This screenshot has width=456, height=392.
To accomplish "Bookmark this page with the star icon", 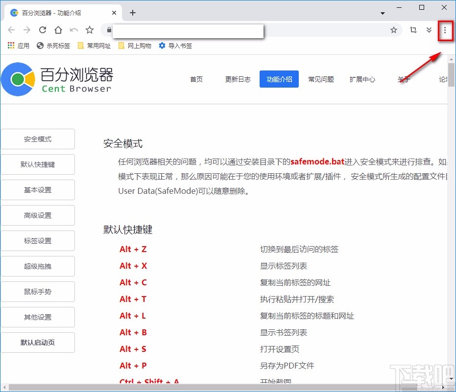I will (x=394, y=30).
